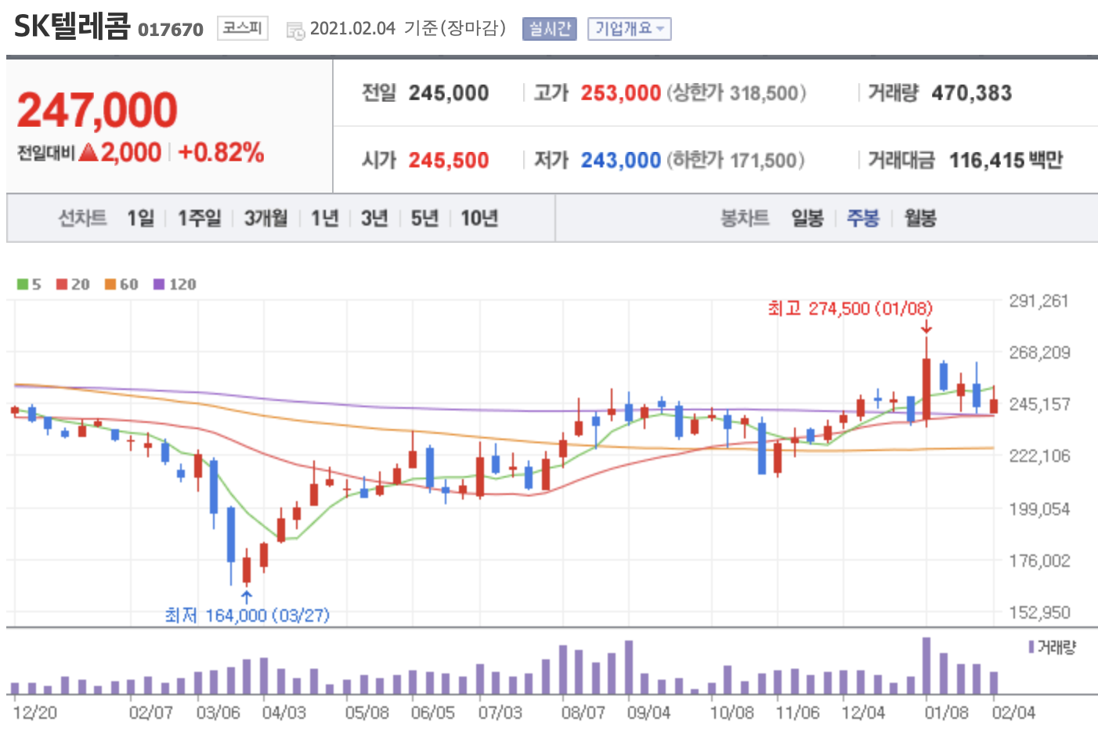This screenshot has width=1098, height=747.
Task: Switch to the 주봉 candlestick chart
Action: tap(863, 218)
